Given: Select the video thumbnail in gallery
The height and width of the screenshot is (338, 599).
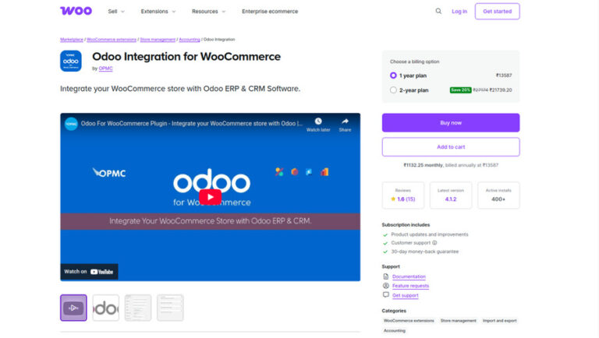Looking at the screenshot, I should pos(73,308).
